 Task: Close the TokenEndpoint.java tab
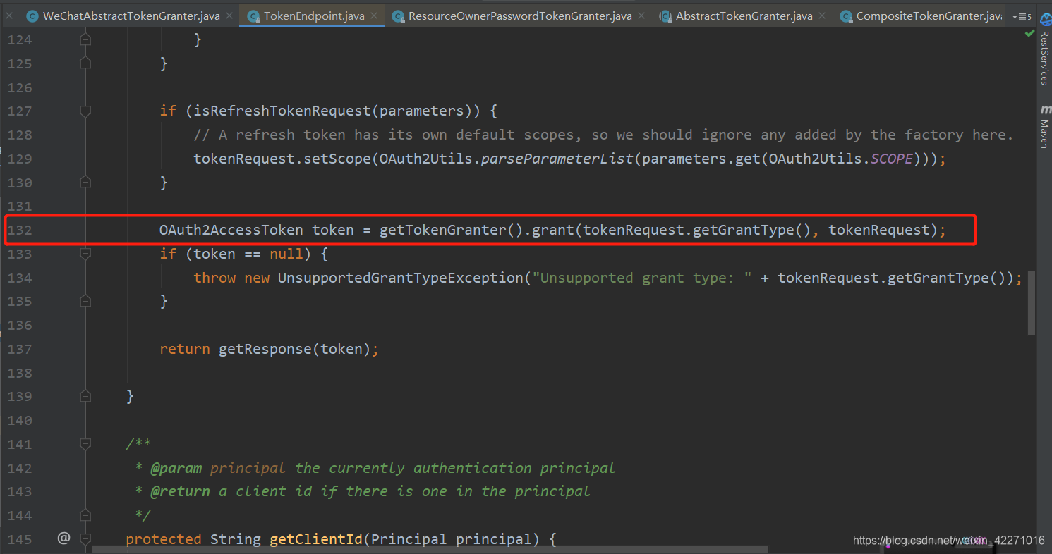374,16
